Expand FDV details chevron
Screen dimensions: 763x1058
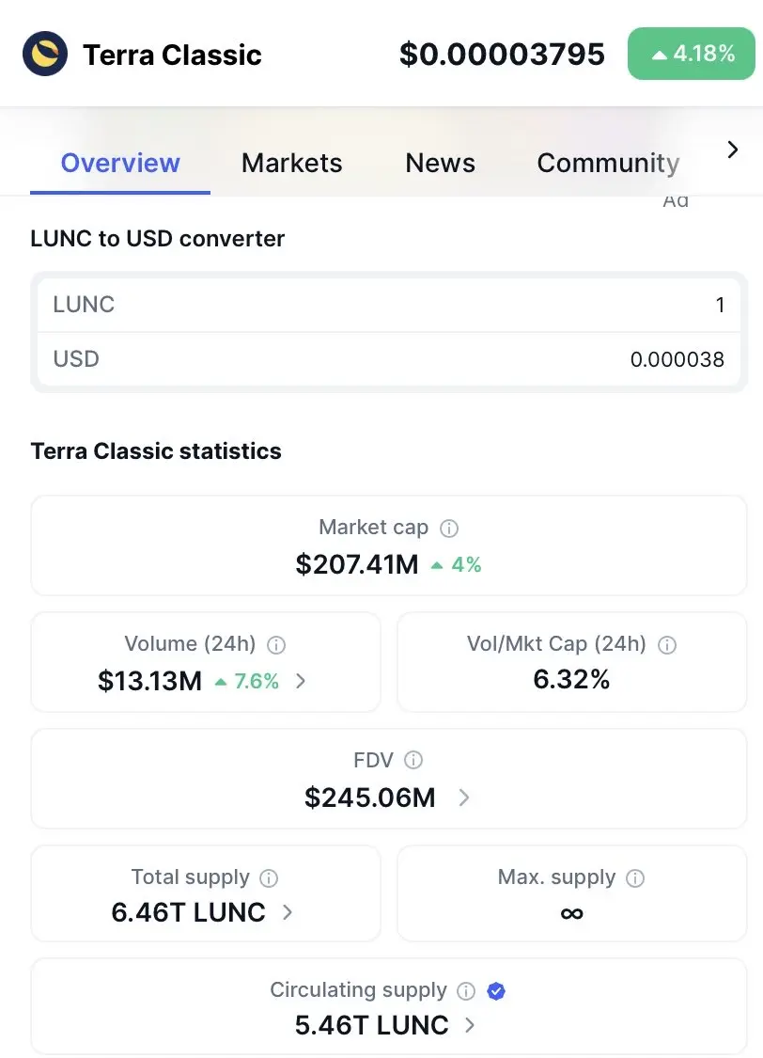(464, 797)
